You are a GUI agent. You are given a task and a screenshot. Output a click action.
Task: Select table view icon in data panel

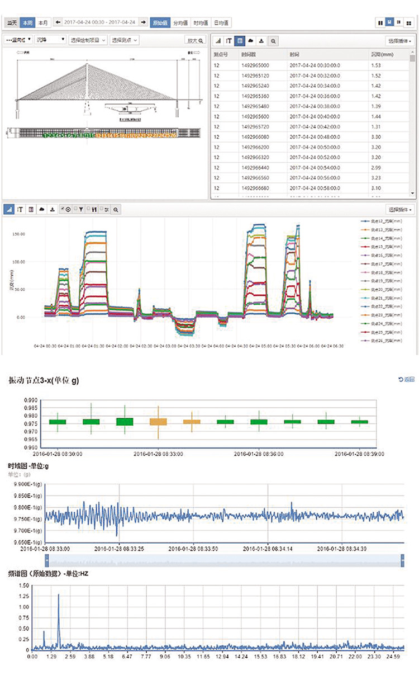click(x=239, y=41)
